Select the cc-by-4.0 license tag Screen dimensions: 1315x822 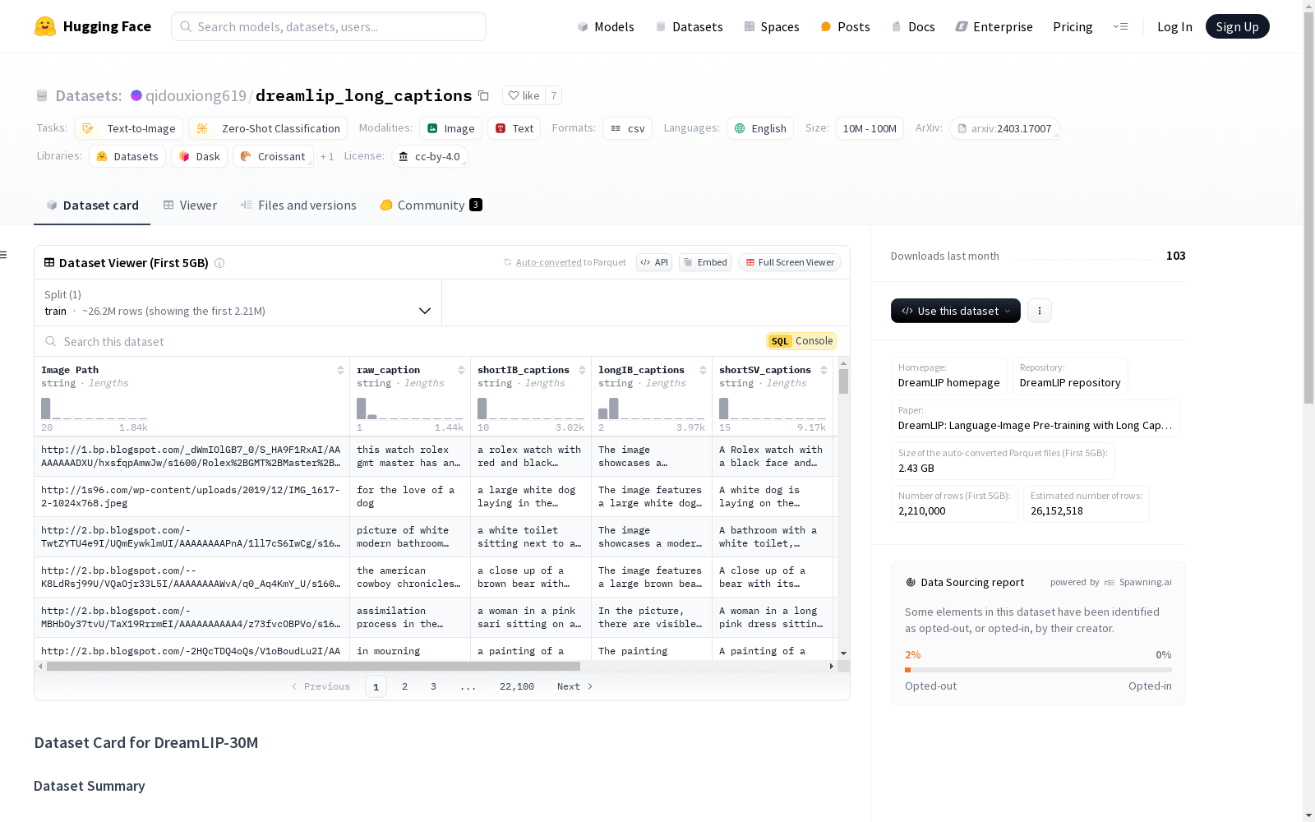coord(429,156)
